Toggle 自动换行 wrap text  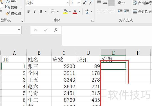click(142, 3)
